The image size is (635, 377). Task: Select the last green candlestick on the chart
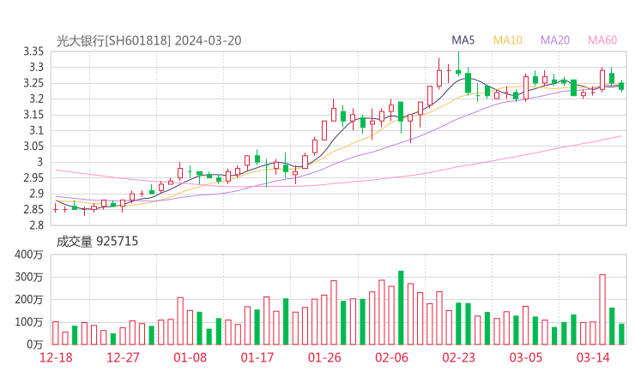(x=621, y=87)
